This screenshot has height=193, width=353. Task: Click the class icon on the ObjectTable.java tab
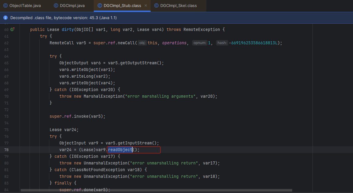[x=5, y=6]
